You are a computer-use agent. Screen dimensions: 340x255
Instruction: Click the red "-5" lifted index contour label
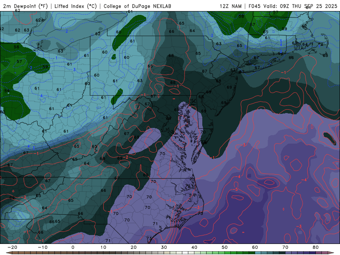pos(235,190)
